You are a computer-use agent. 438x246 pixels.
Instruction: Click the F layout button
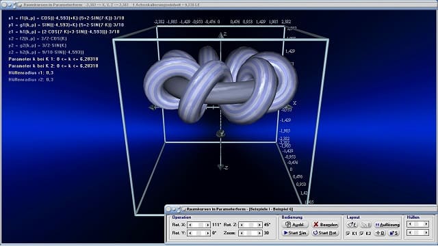(352, 225)
